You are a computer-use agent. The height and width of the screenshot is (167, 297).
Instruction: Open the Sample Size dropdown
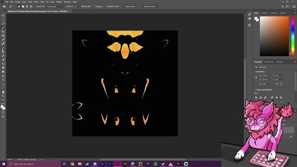(x=55, y=6)
